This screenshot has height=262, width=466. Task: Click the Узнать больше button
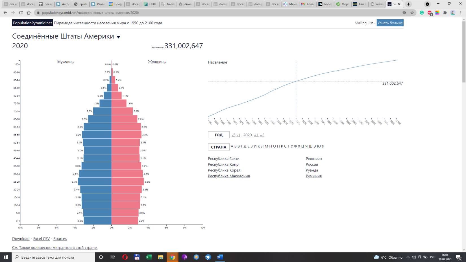point(390,23)
